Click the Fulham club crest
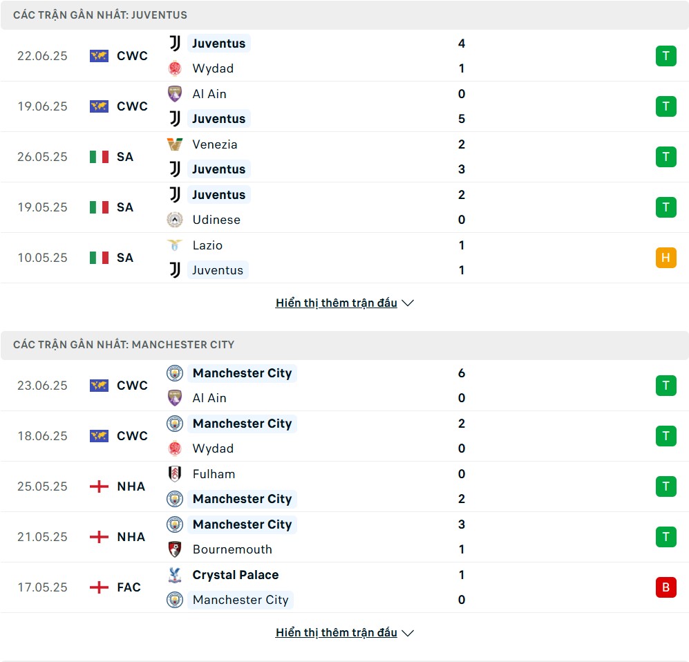The height and width of the screenshot is (662, 689). [175, 473]
